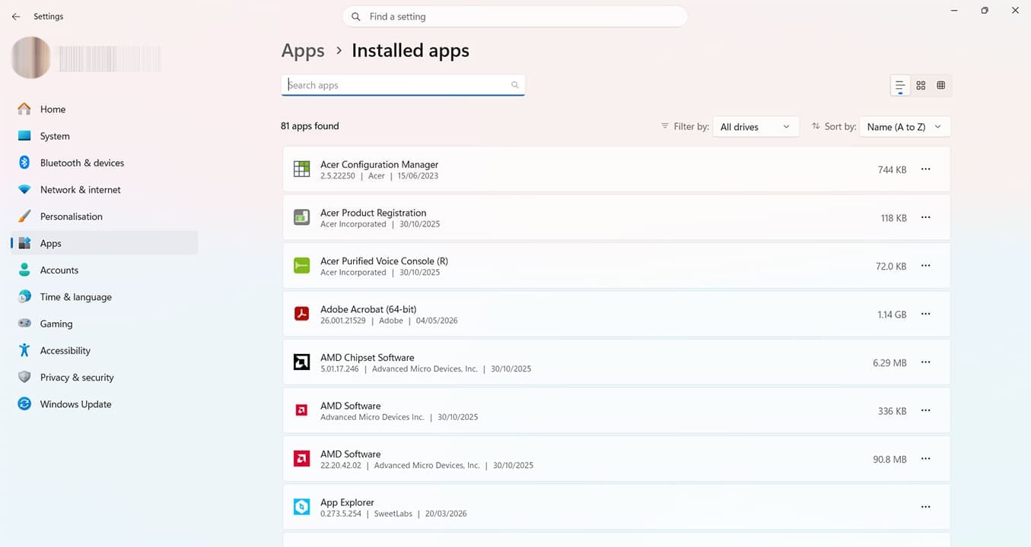Screen dimensions: 1031x547
Task: Click the Acer Purified Voice Console icon
Action: (302, 266)
